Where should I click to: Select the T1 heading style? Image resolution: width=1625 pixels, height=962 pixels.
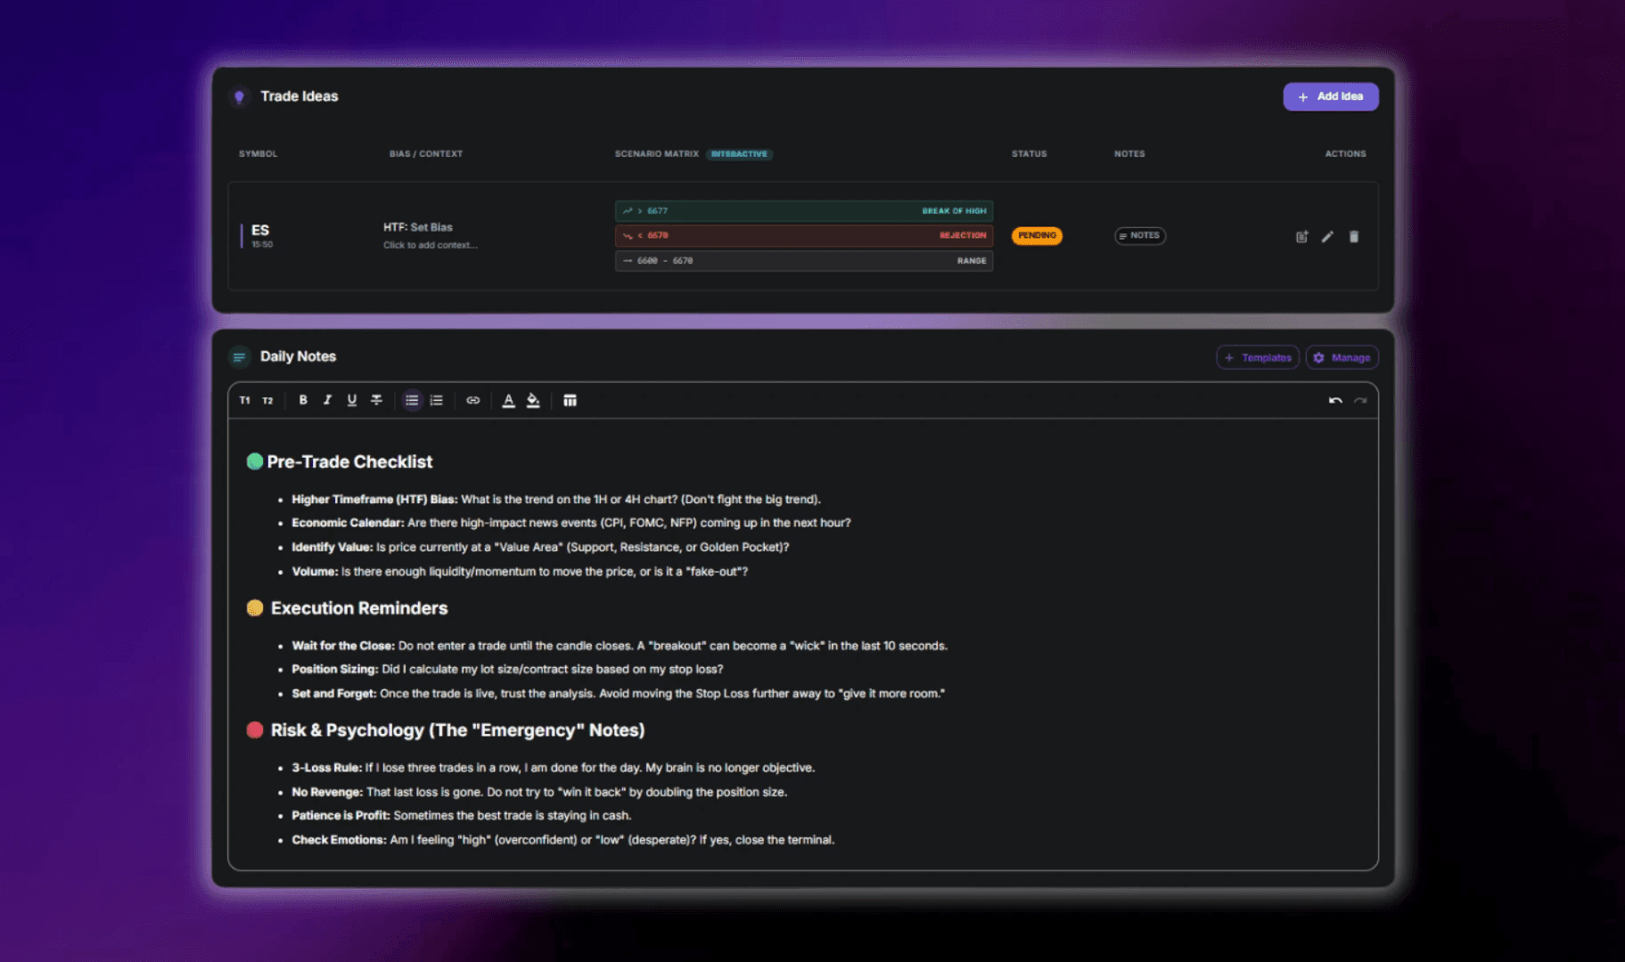[244, 400]
